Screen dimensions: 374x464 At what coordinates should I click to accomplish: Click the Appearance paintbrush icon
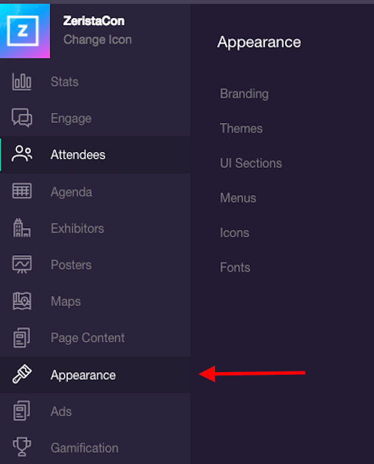[x=22, y=374]
